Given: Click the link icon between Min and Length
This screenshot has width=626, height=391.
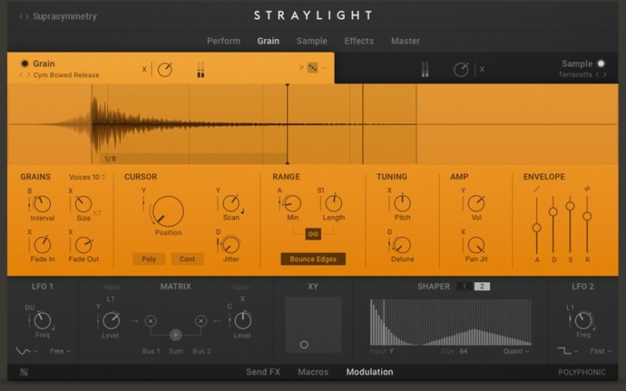Looking at the screenshot, I should click(313, 234).
